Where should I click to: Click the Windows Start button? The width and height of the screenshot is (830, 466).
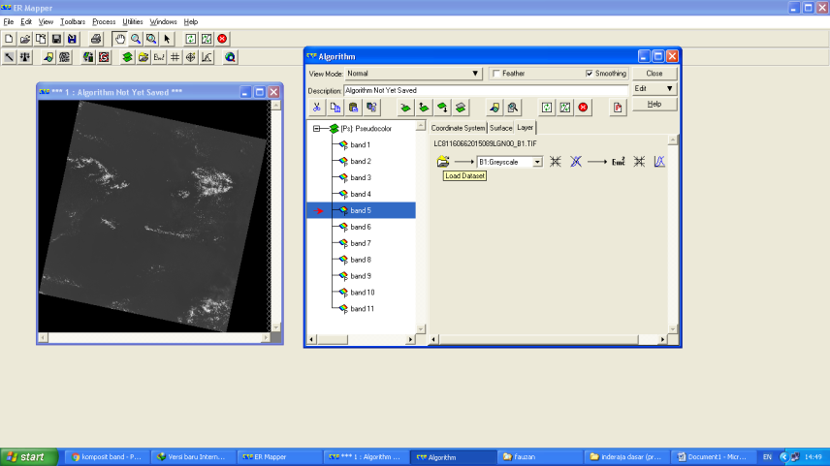click(29, 457)
